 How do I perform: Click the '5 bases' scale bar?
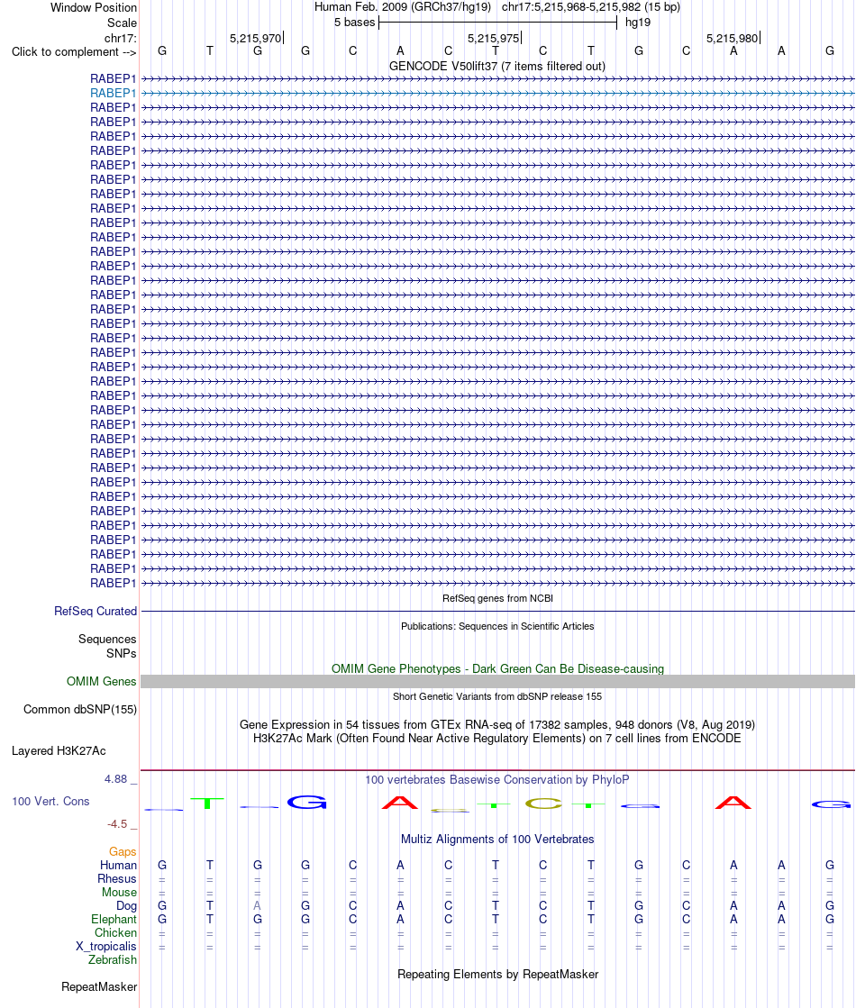pos(497,23)
